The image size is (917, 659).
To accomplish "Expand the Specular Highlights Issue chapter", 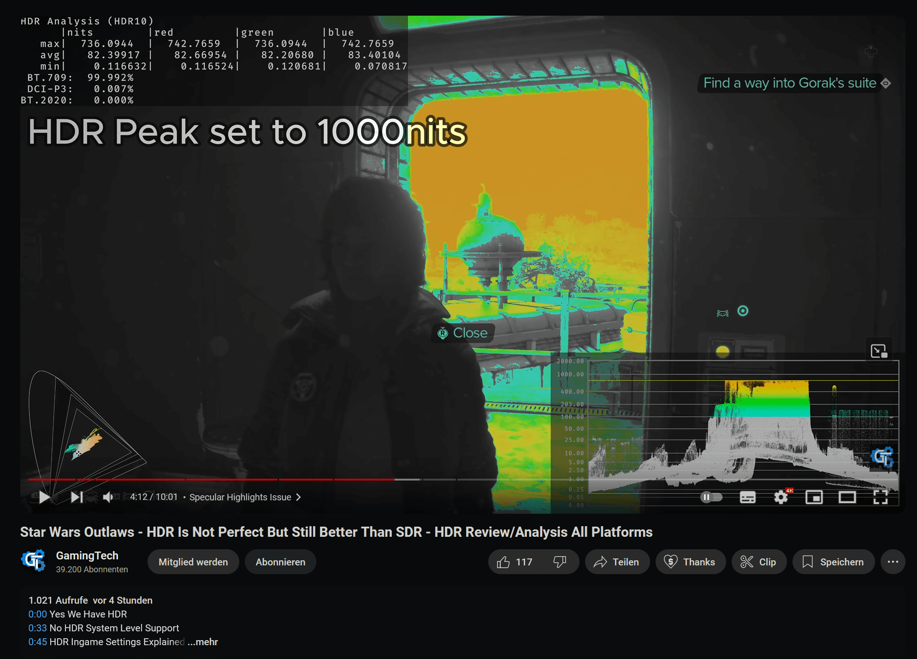I will [245, 497].
